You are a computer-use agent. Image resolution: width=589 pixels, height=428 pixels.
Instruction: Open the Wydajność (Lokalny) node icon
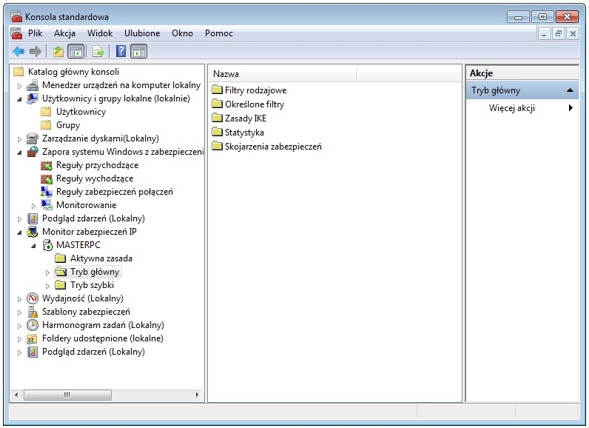click(33, 298)
